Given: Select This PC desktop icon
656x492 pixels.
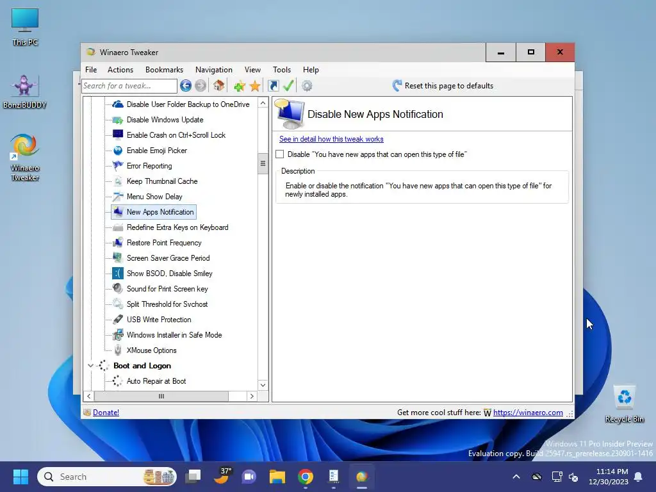Looking at the screenshot, I should pyautogui.click(x=25, y=27).
